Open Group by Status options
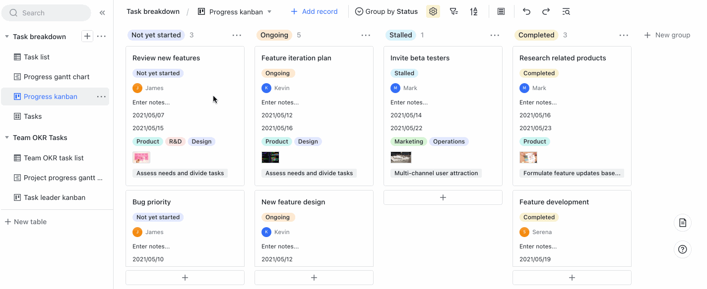Image resolution: width=707 pixels, height=289 pixels. click(x=386, y=11)
